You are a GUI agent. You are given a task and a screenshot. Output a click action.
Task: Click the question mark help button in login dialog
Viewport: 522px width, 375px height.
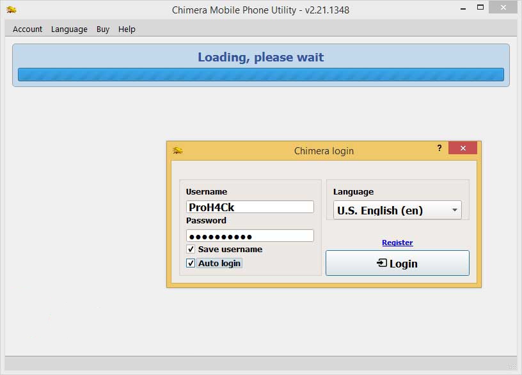click(439, 148)
